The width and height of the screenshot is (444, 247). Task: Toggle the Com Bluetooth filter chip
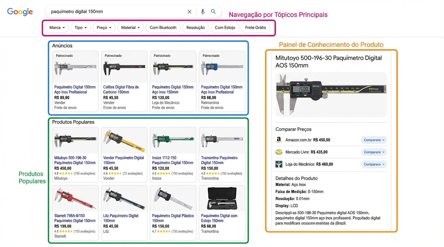163,28
